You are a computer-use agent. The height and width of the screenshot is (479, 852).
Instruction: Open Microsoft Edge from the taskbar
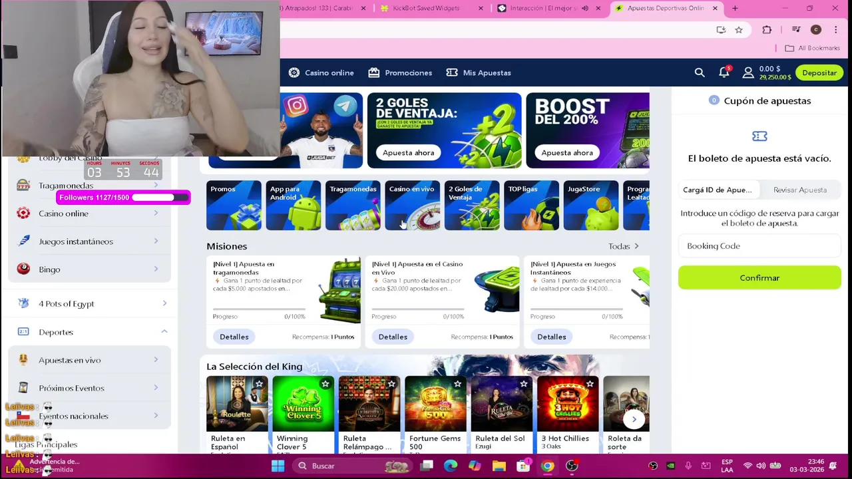451,466
